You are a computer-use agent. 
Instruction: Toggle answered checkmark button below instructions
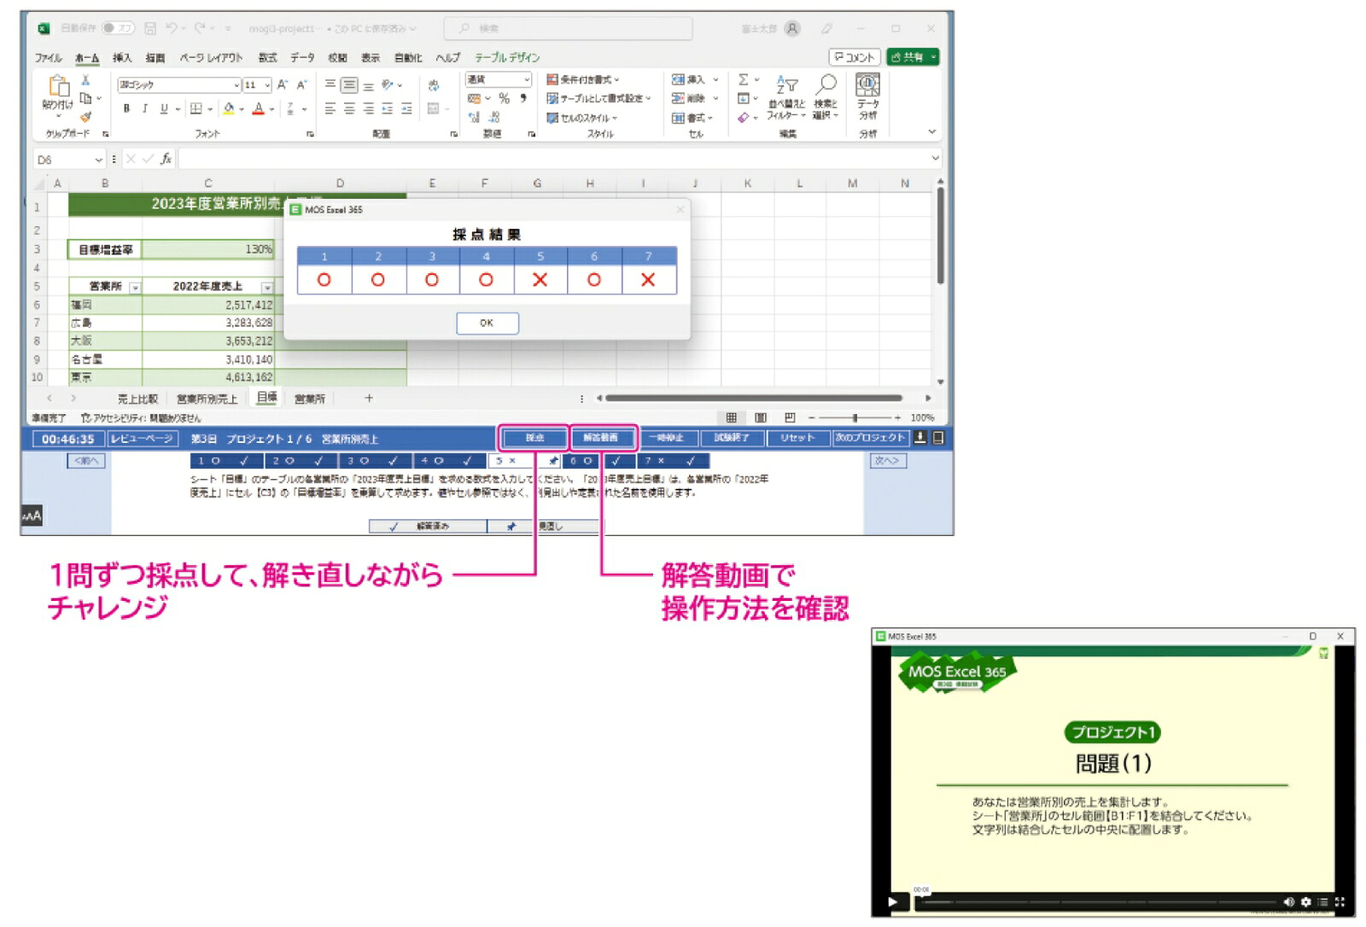click(428, 527)
